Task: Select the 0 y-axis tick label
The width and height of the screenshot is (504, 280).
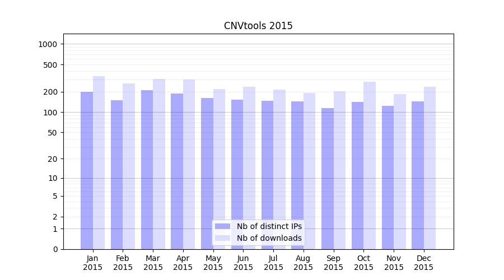Action: click(x=55, y=249)
